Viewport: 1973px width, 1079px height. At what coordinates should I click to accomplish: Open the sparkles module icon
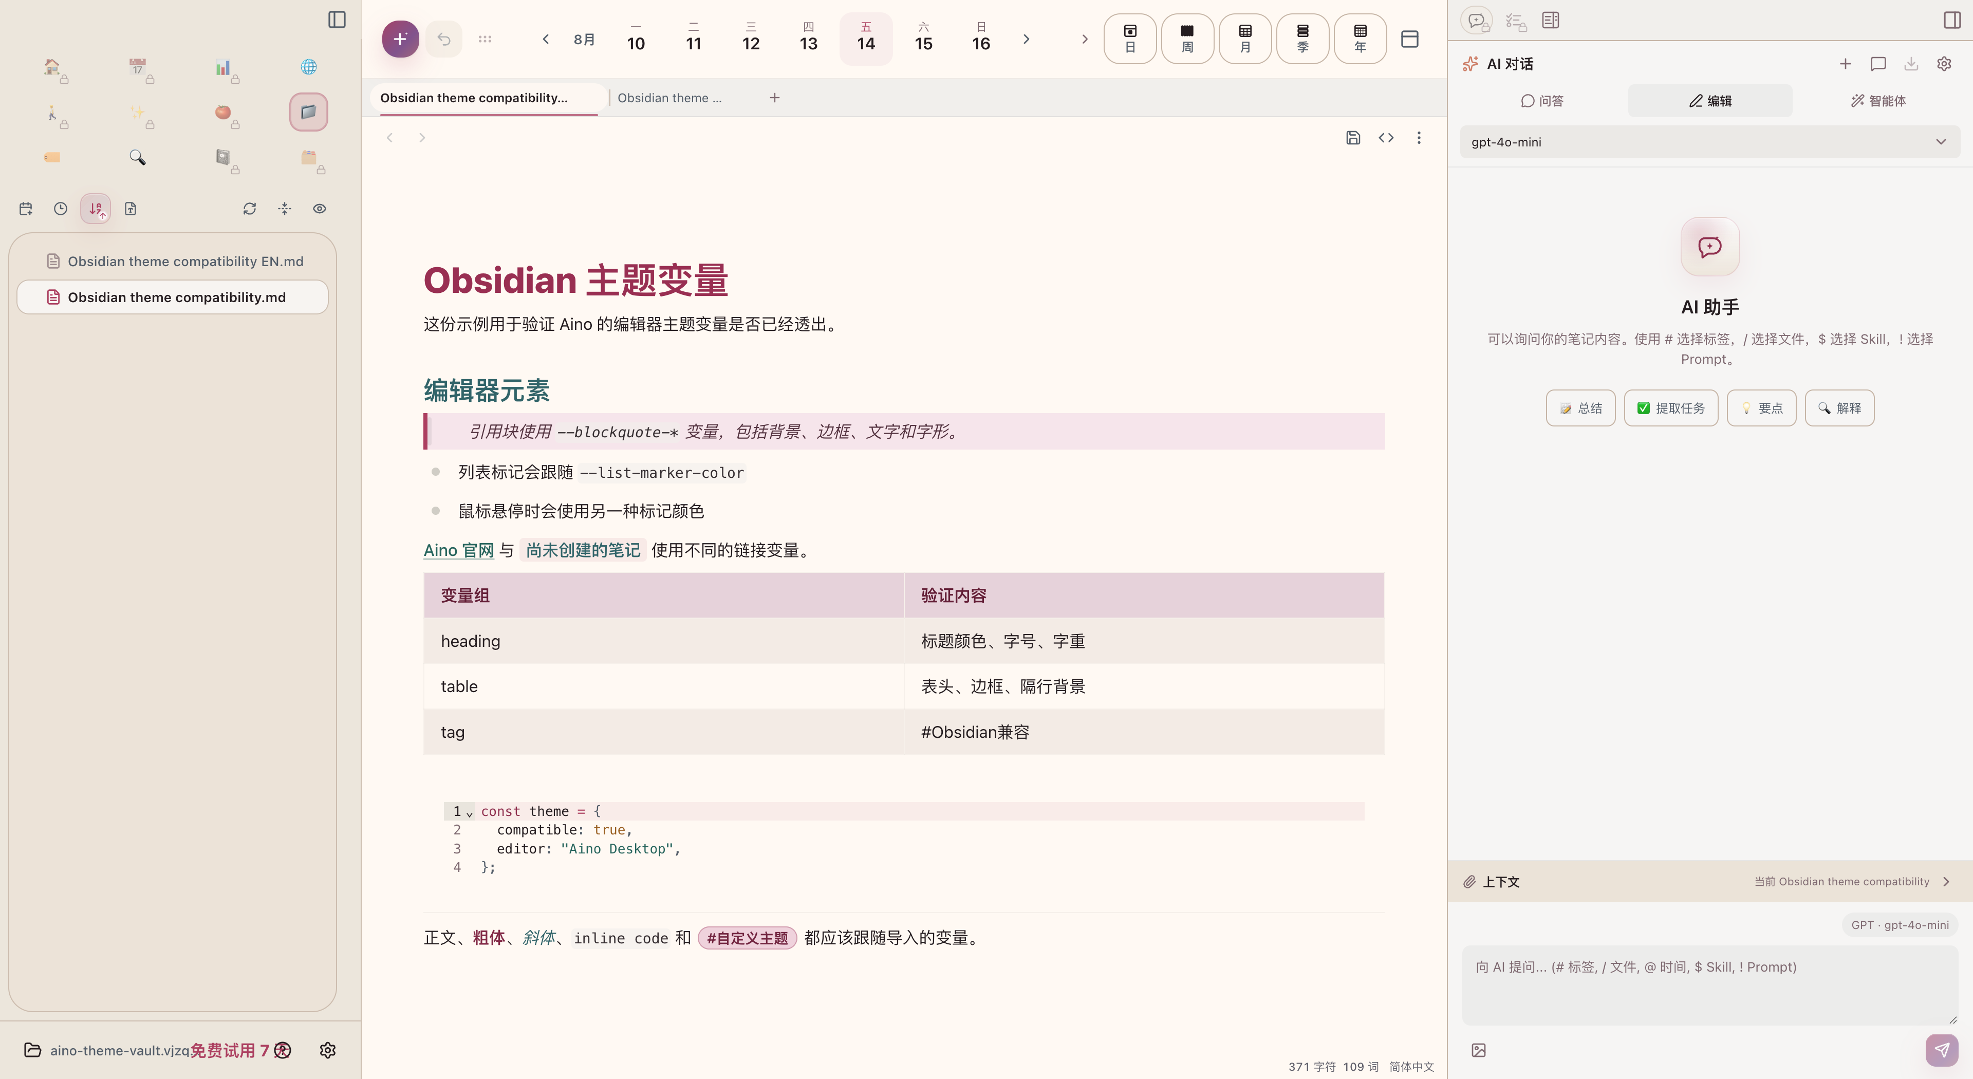(x=138, y=112)
